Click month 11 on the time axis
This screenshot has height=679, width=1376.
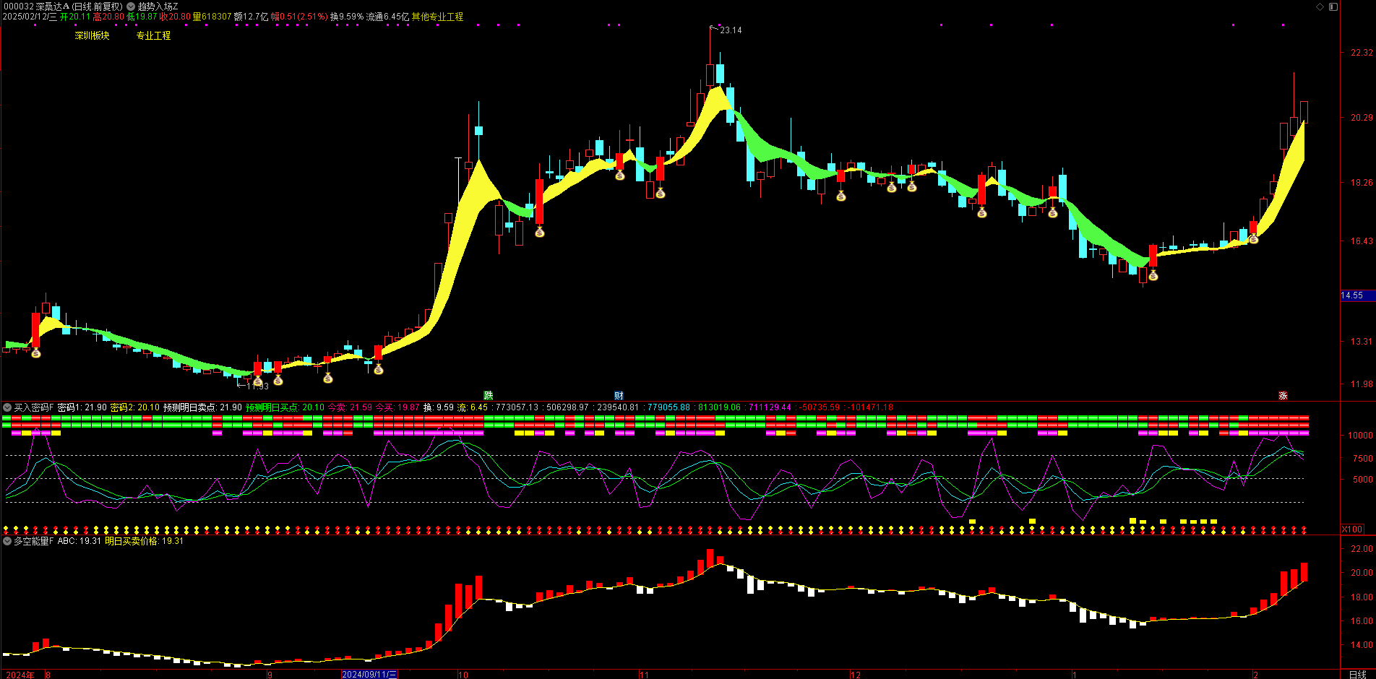643,675
